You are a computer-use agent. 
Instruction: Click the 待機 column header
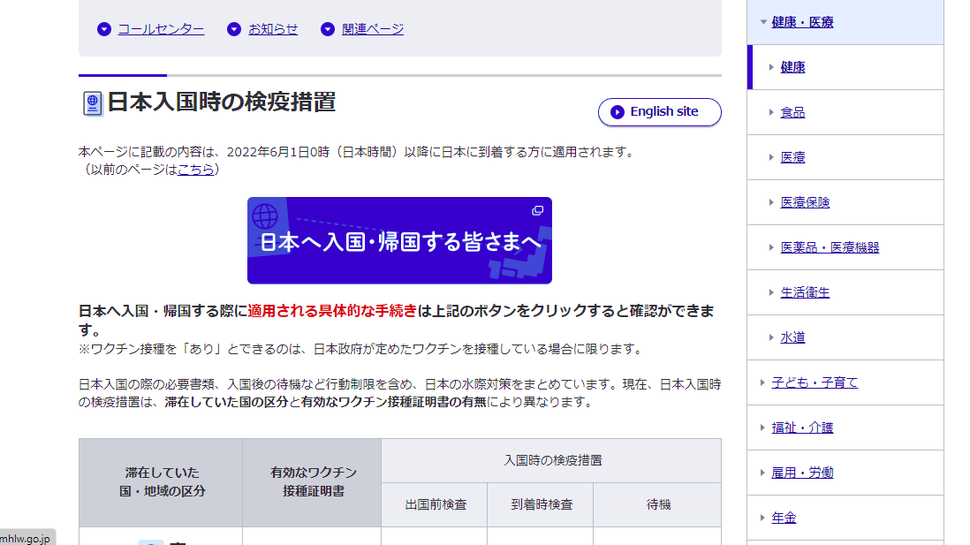coord(657,504)
